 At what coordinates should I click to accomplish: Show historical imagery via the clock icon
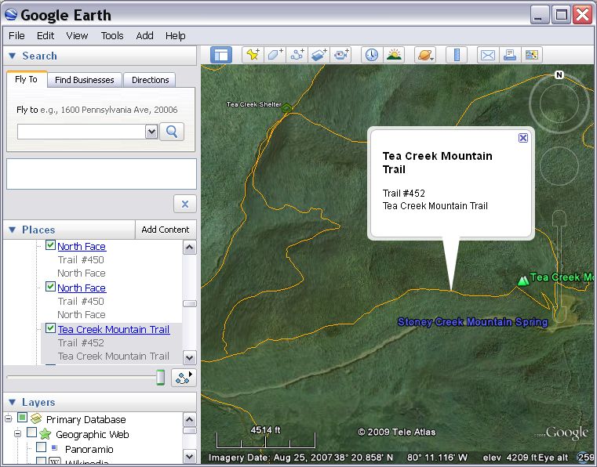pos(372,55)
